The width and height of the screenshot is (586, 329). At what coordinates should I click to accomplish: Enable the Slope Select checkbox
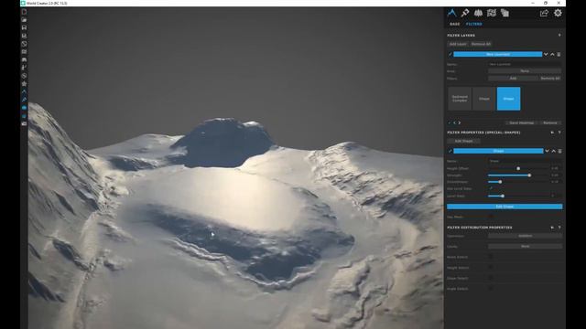491,278
